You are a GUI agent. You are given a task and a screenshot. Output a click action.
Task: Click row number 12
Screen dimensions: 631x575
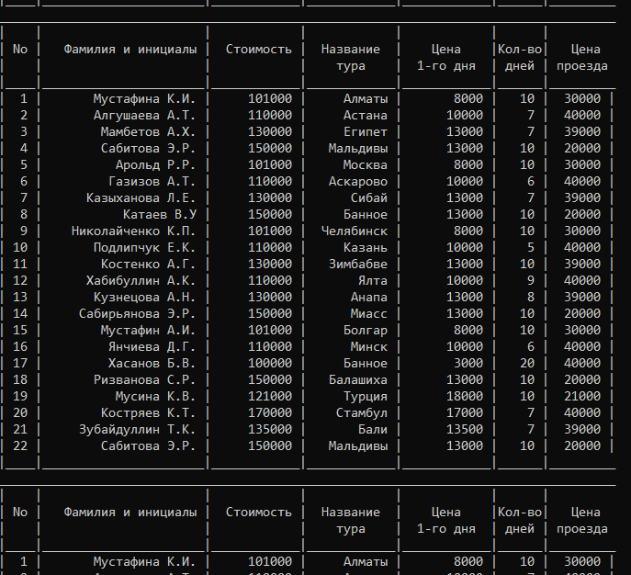[x=20, y=280]
